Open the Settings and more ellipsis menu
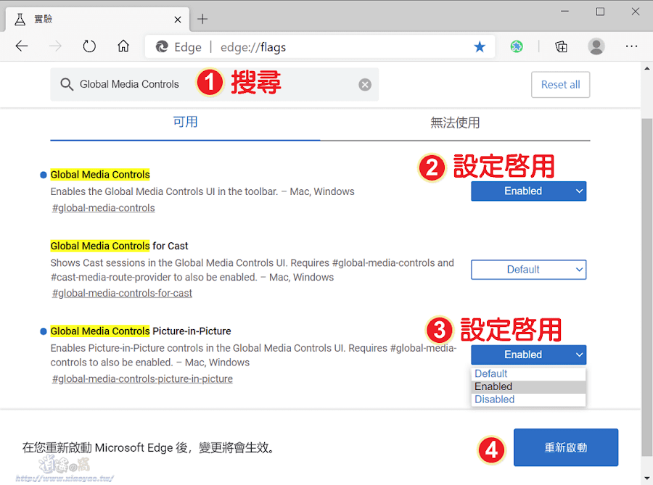The height and width of the screenshot is (485, 653). [631, 46]
